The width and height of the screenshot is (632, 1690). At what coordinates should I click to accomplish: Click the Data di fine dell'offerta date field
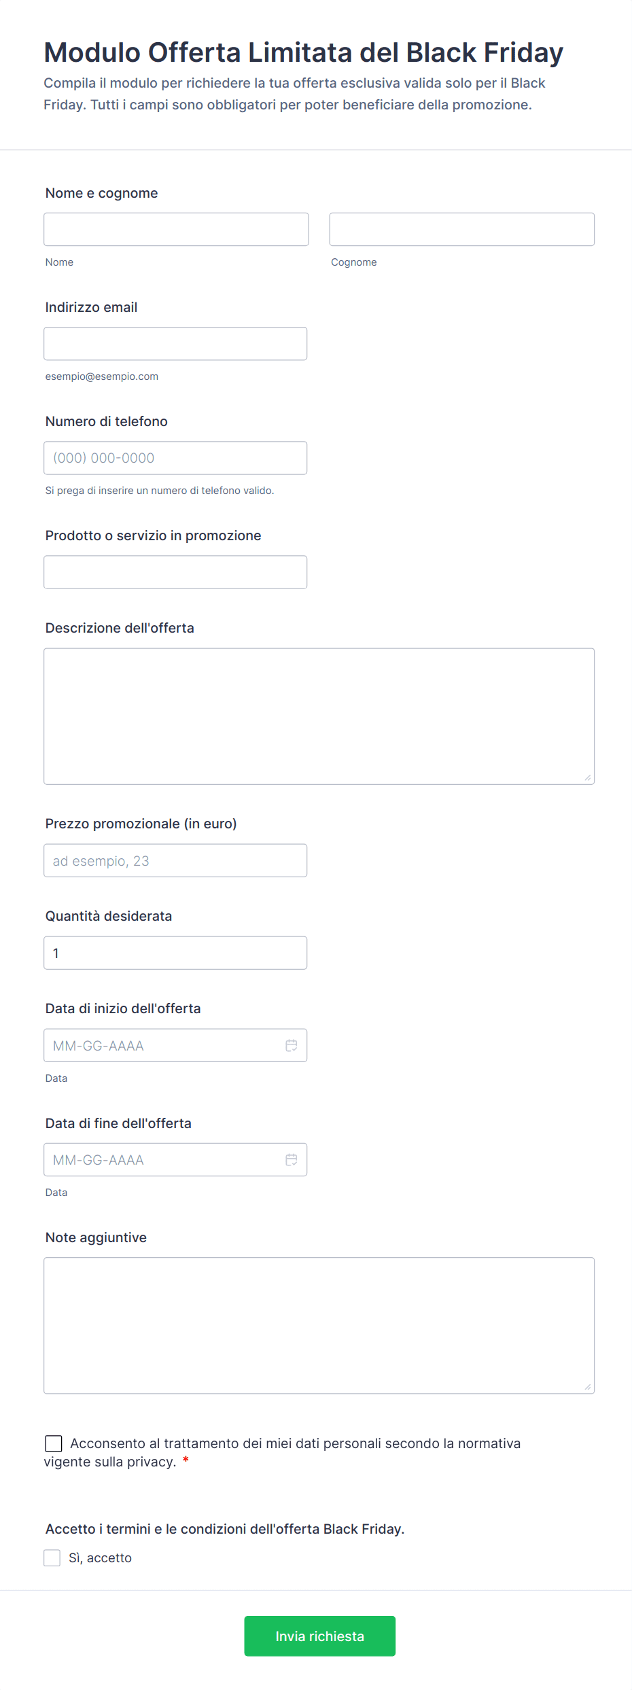click(175, 1159)
